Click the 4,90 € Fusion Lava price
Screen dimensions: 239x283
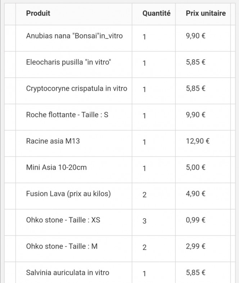point(196,194)
